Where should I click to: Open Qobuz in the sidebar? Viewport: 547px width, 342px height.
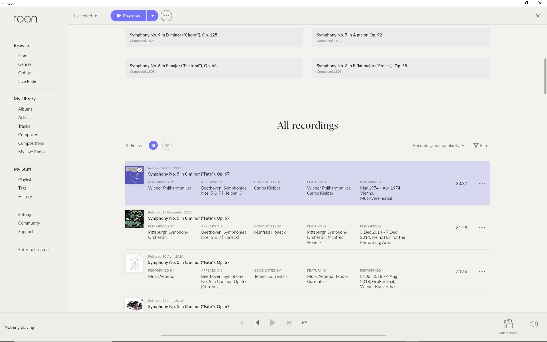click(25, 73)
